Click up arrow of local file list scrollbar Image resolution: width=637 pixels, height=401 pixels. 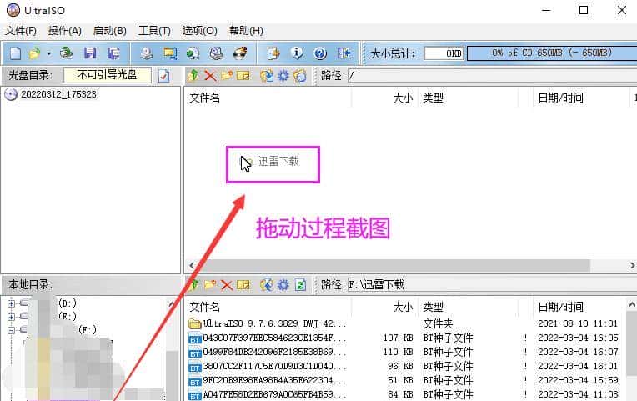[x=632, y=304]
